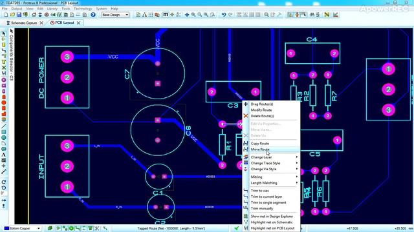Open the Technology menu
Image resolution: width=414 pixels, height=232 pixels.
(x=83, y=8)
